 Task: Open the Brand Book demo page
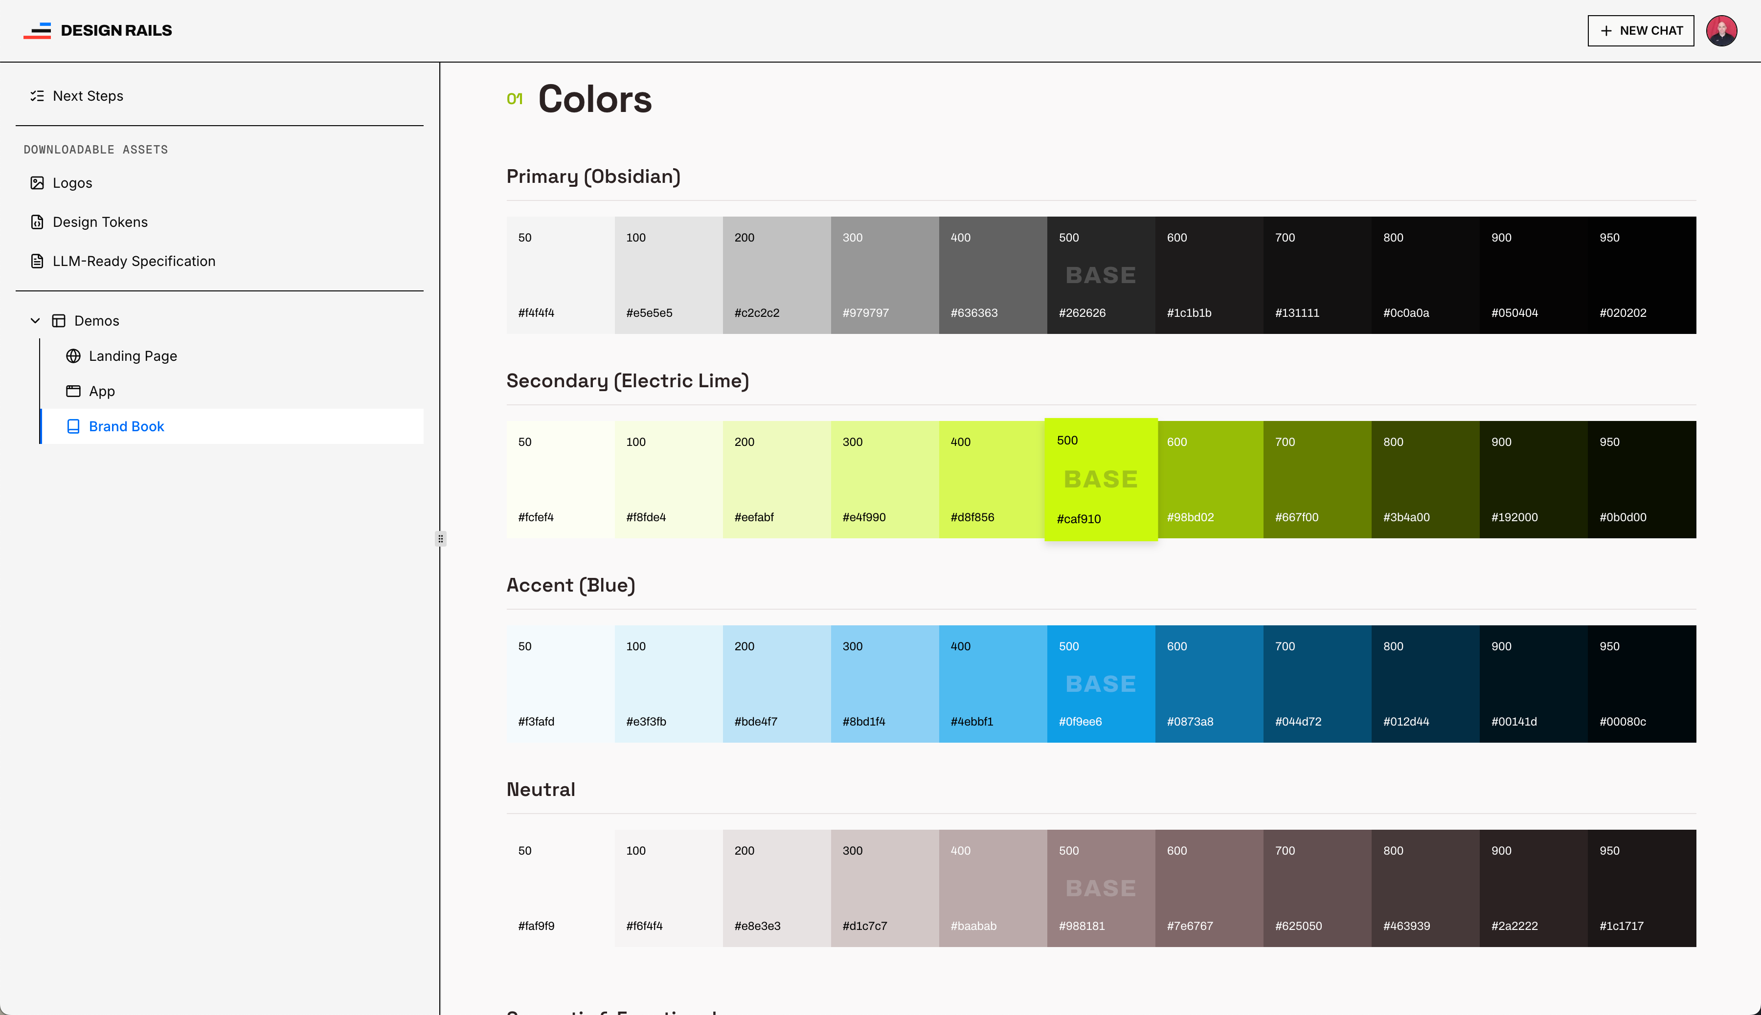[x=126, y=427]
